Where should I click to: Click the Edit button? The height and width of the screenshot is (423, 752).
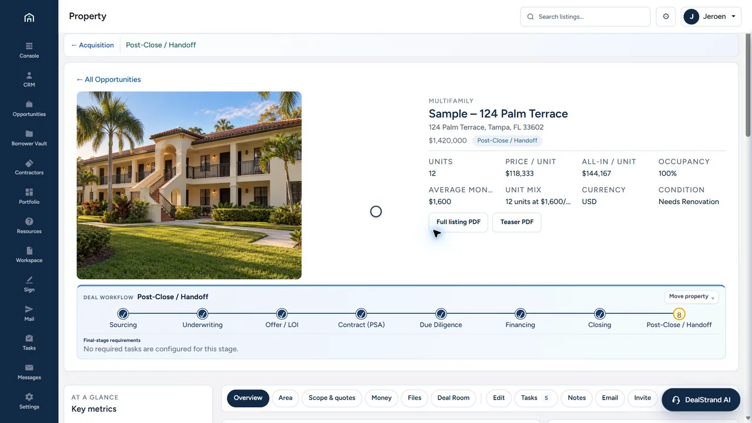click(x=499, y=398)
